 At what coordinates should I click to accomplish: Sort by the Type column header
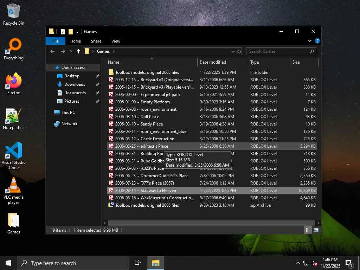point(269,62)
